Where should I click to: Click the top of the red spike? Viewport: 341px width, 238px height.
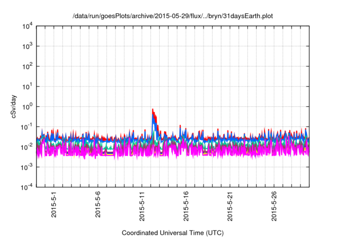(152, 110)
